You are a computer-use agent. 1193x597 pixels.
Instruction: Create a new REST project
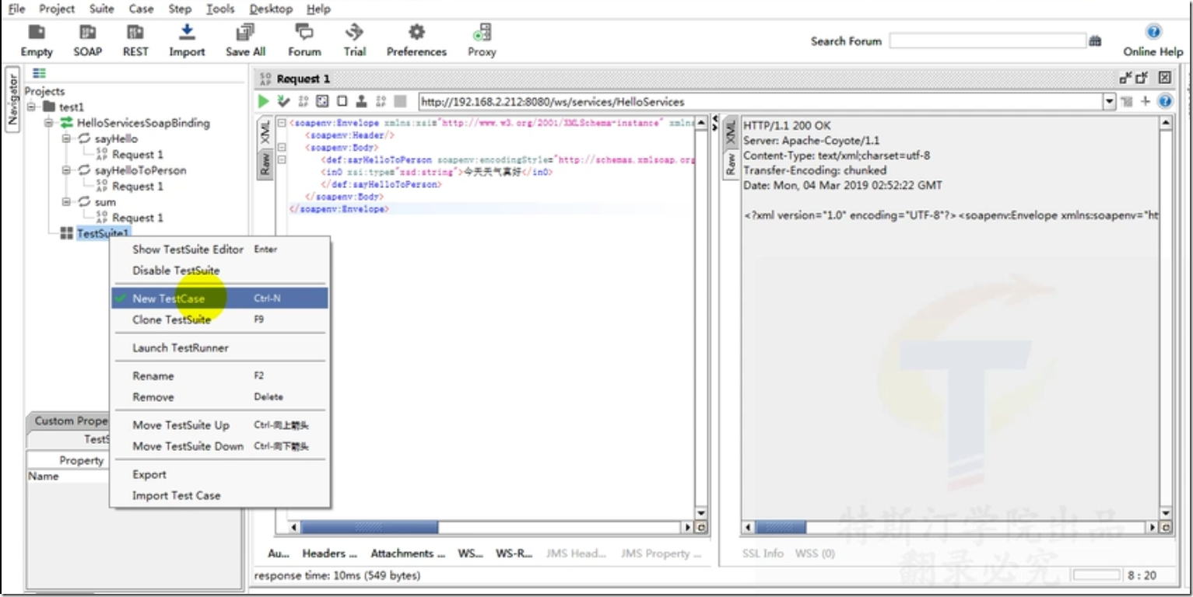pos(135,40)
